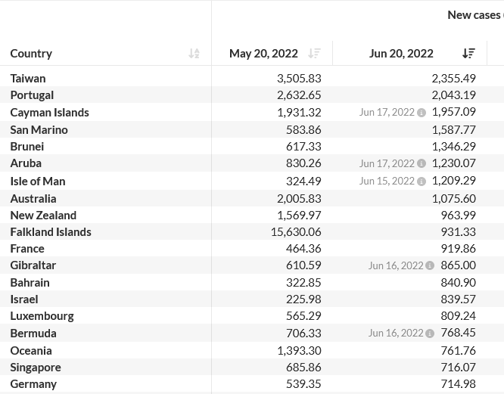Viewport: 504px width, 394px height.
Task: Click info icon next to Bermuda Jun 16 date
Action: point(430,334)
